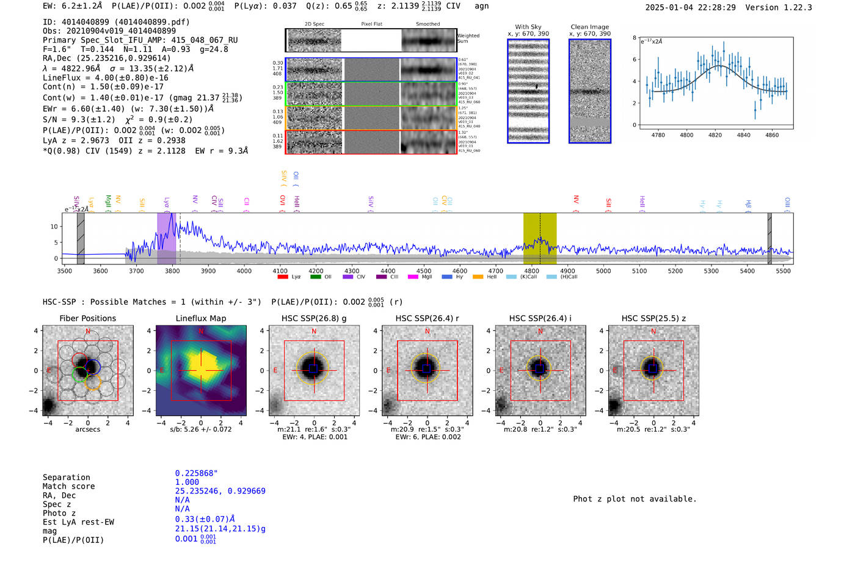Viewport: 855px width, 582px height.
Task: Click the λ = 4822.96Å wavelength line
Action: pyautogui.click(x=118, y=68)
